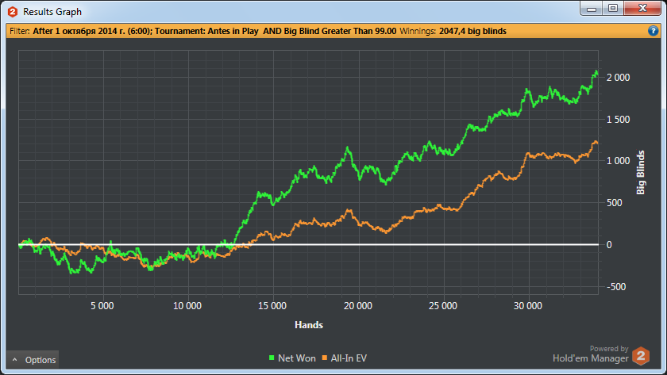Click the orange All-In EV color swatch
The image size is (667, 375).
click(x=325, y=358)
